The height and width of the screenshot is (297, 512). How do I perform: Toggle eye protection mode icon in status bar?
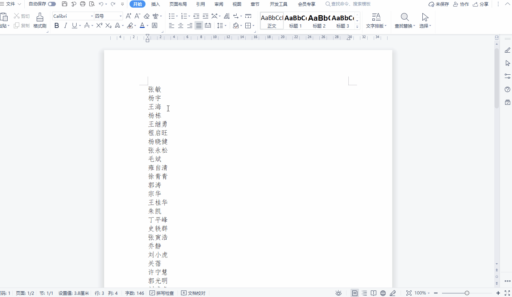(339, 293)
